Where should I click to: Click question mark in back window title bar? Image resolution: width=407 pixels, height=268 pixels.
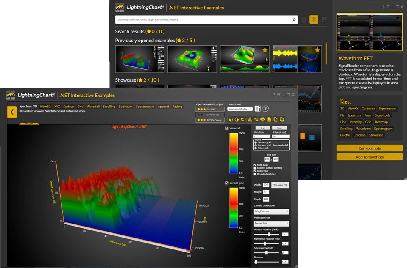(x=383, y=7)
